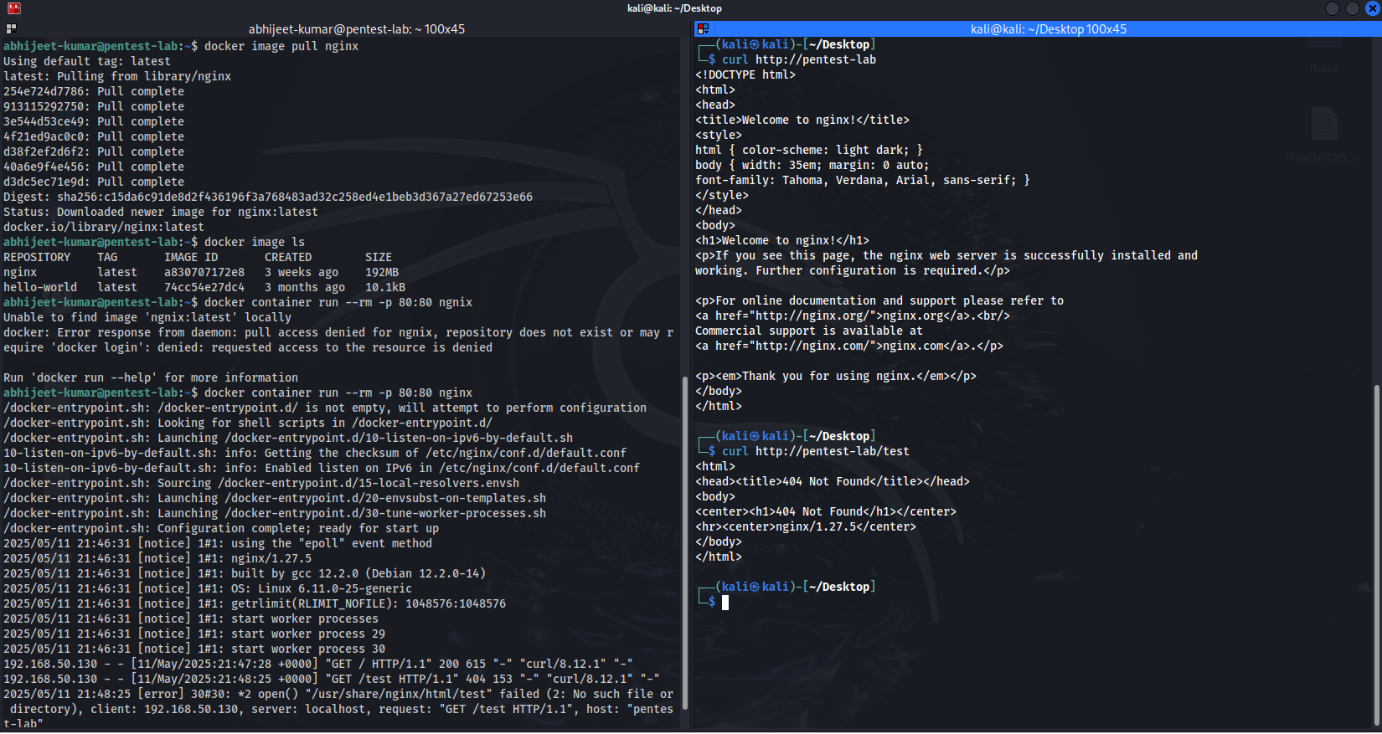Close the terminal window
Screen dimensions: 1382x734
1373,8
